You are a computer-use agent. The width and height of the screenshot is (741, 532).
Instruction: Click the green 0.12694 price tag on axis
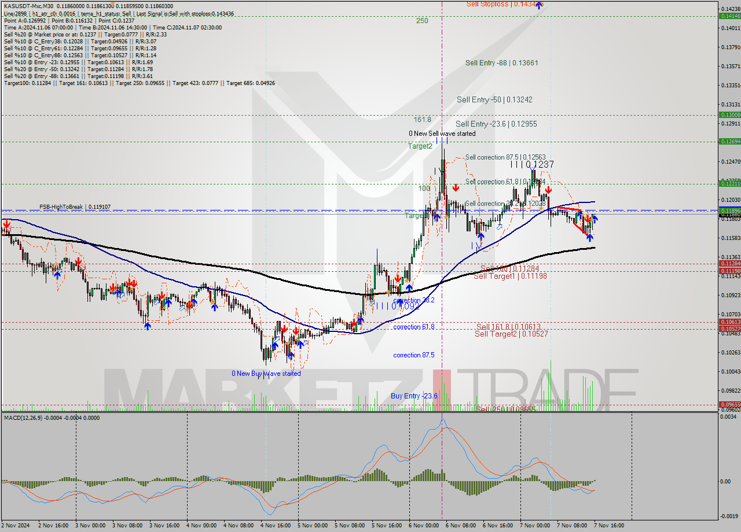[729, 141]
